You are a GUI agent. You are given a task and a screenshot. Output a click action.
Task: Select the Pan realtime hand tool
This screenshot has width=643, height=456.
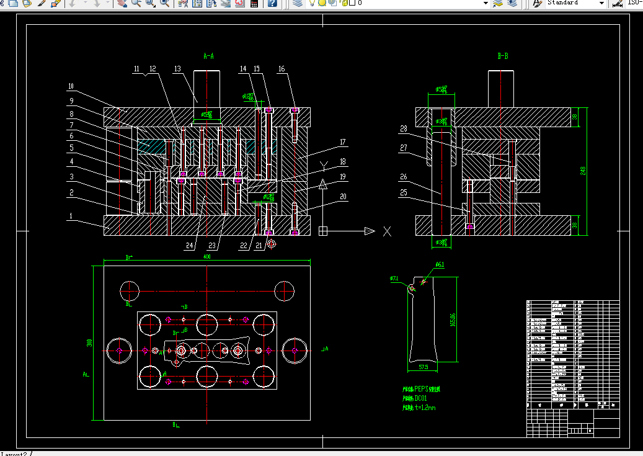point(122,3)
